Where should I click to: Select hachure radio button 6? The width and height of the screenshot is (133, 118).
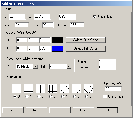(87, 96)
